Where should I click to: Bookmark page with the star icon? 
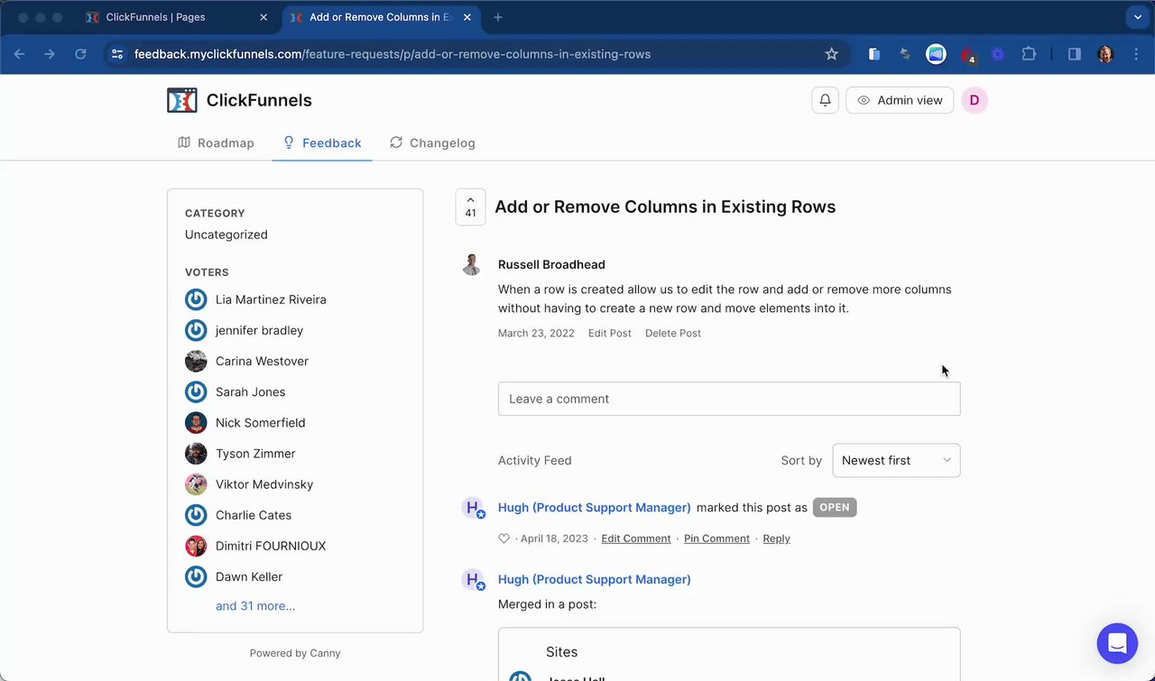click(x=831, y=54)
